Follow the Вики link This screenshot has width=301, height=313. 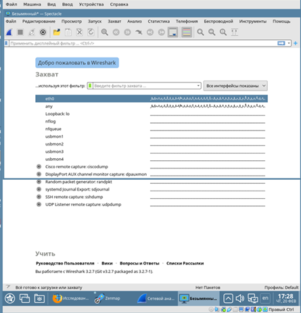pos(107,263)
